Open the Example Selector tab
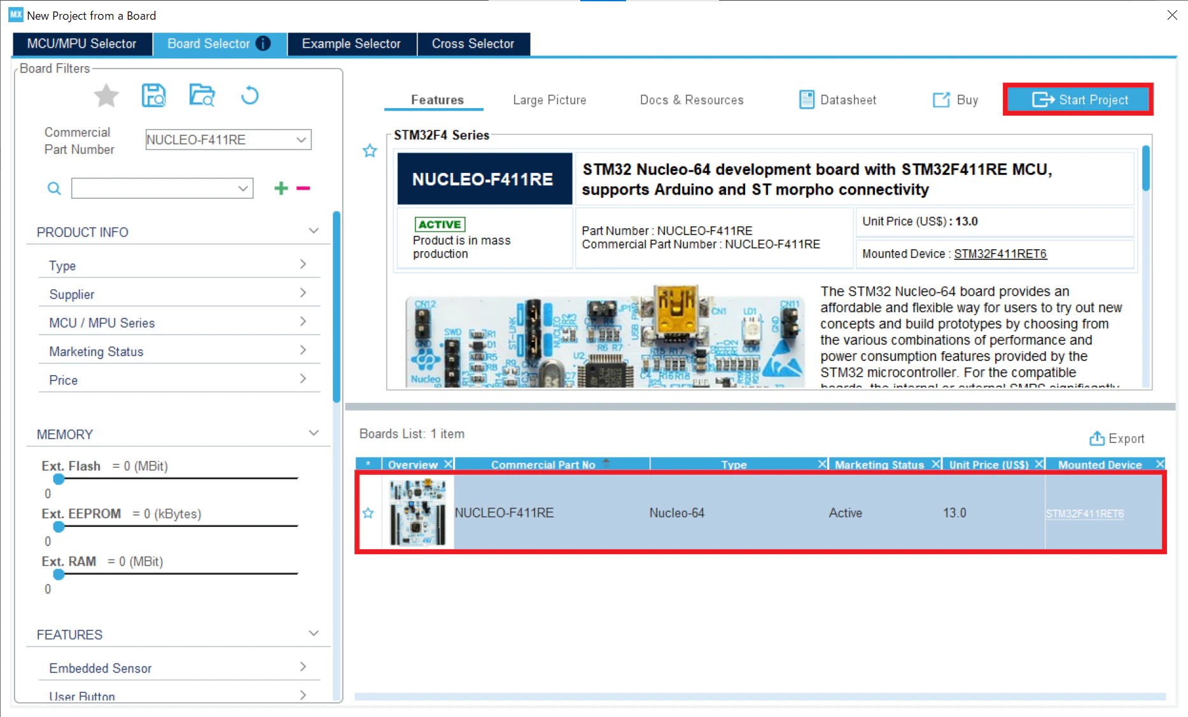Screen dimensions: 1188x717 pyautogui.click(x=352, y=44)
